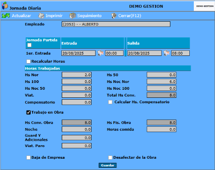The width and height of the screenshot is (215, 170).
Task: Focus the Hs Noc Nor field
Action: [161, 82]
